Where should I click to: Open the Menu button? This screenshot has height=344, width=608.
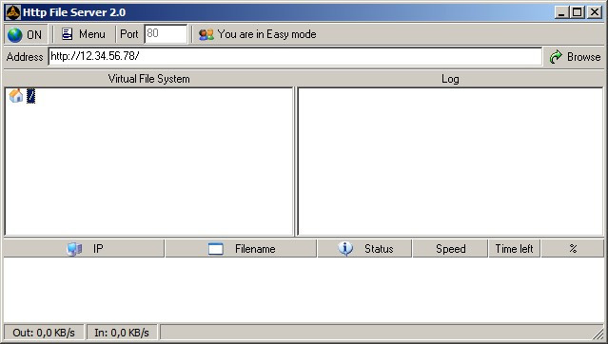[84, 34]
